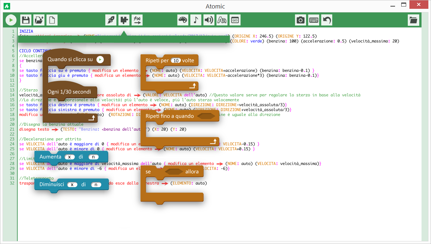Click the variable (x) icon
Screen dimensions: 431x244
coord(235,20)
